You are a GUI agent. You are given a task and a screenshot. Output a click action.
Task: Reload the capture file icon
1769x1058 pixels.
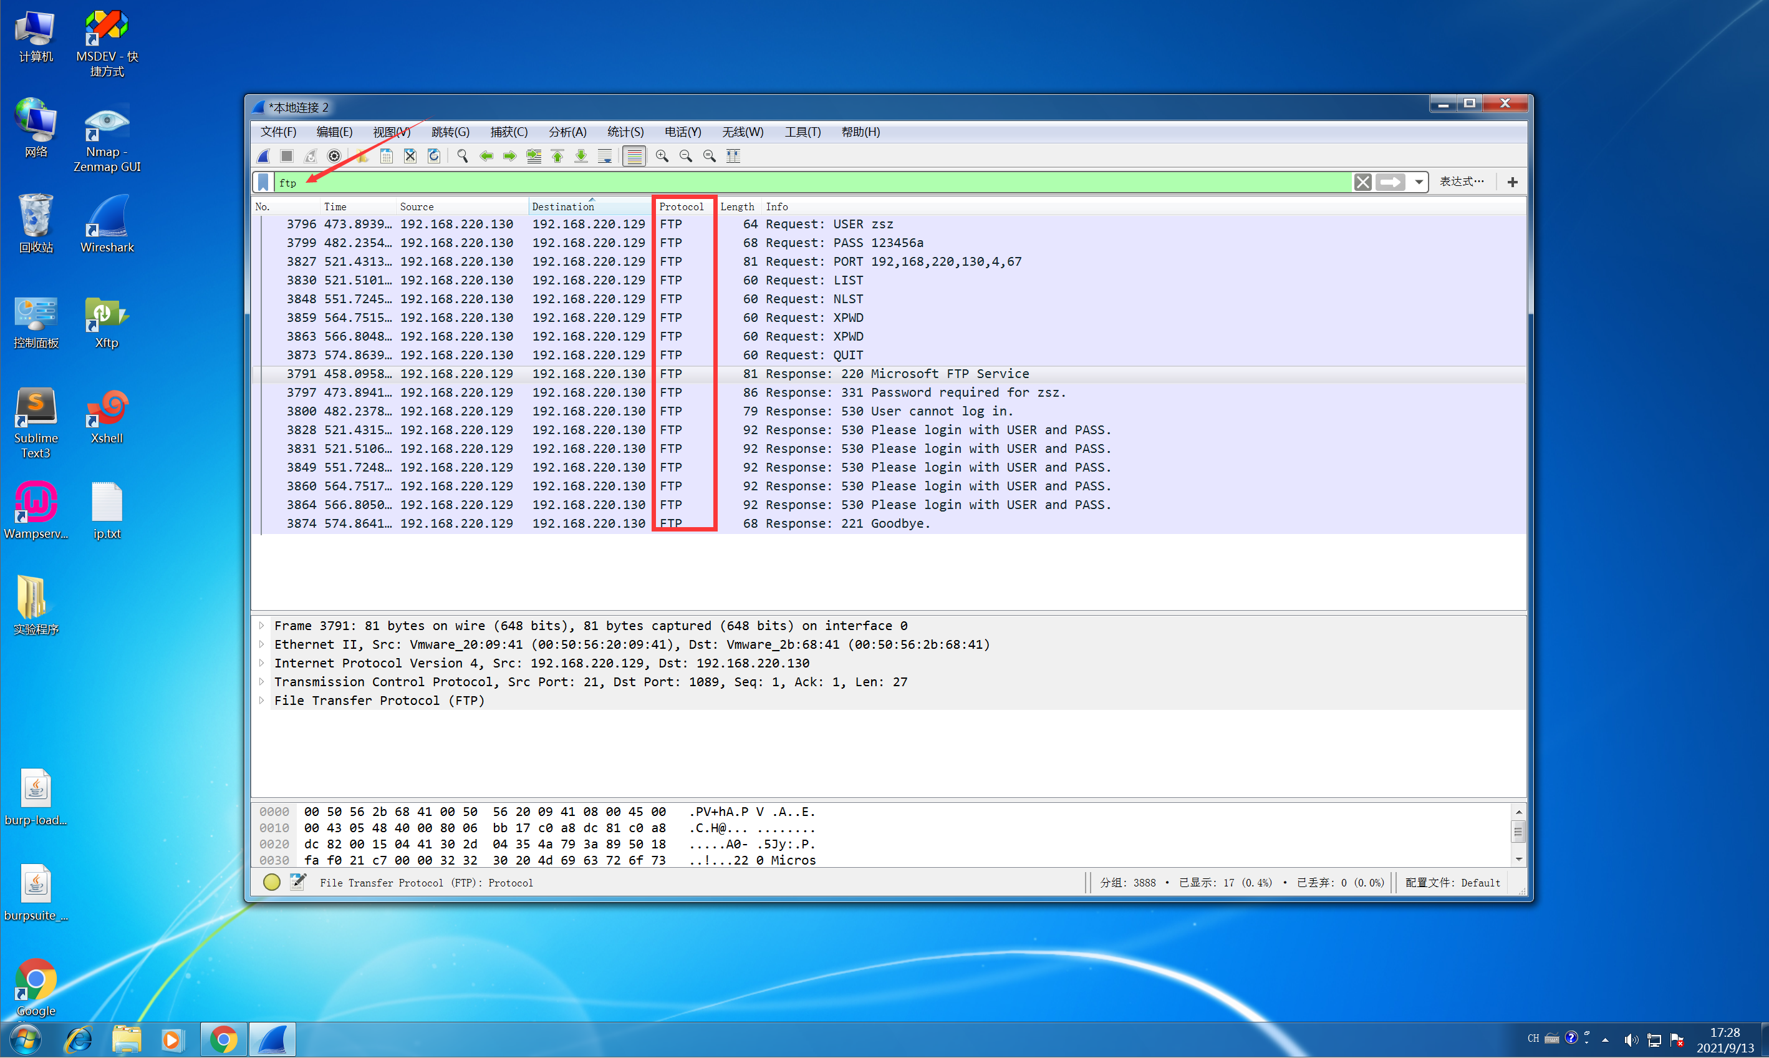[434, 156]
